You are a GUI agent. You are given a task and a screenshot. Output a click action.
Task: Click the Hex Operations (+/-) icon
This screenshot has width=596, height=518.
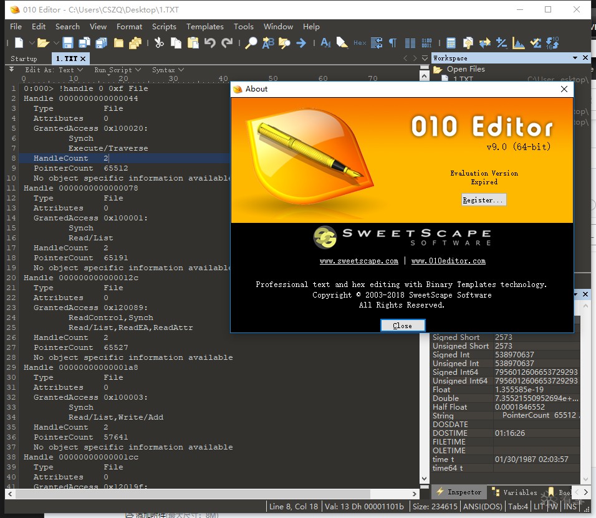502,43
